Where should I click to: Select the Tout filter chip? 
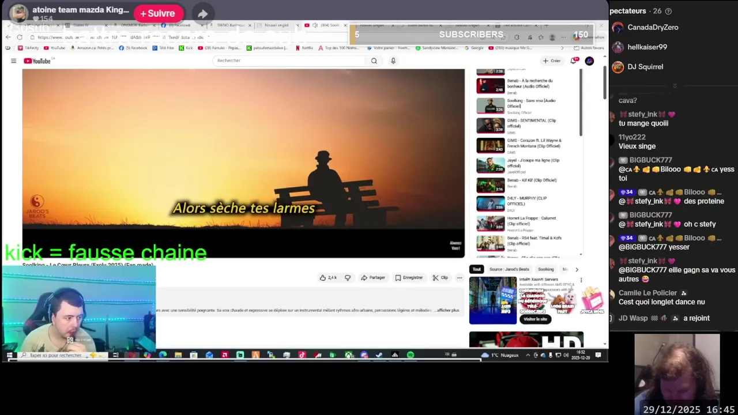tap(476, 269)
